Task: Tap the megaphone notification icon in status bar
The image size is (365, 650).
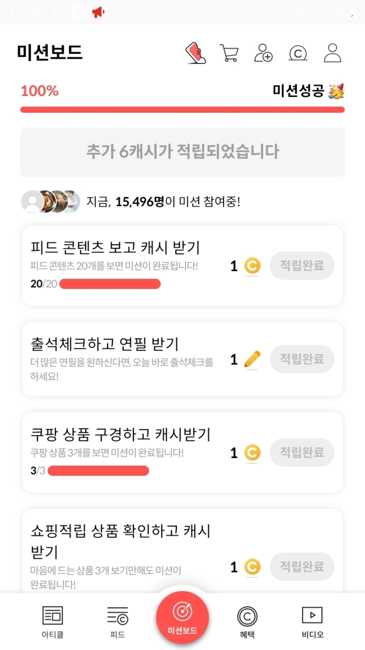Action: (98, 12)
